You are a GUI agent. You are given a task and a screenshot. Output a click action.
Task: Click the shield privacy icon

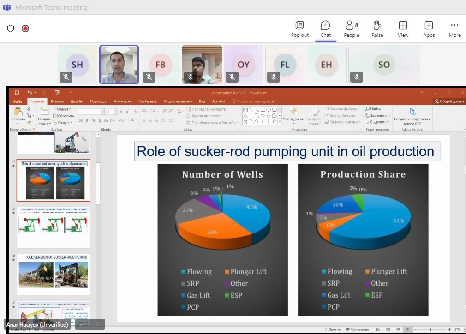pos(11,29)
